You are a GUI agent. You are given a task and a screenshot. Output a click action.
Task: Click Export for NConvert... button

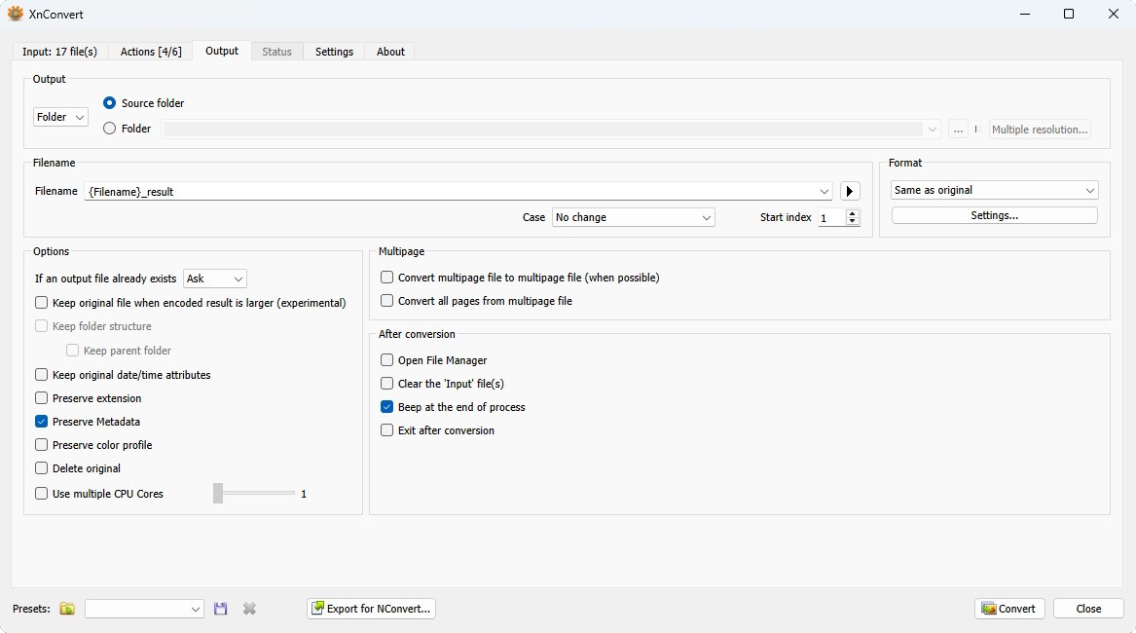coord(371,609)
